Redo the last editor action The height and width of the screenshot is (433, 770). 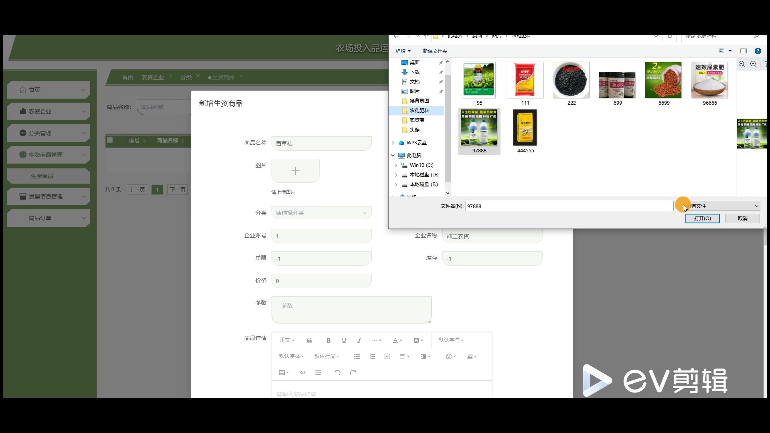(353, 372)
